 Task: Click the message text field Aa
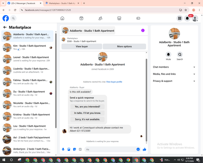pyautogui.click(x=110, y=150)
